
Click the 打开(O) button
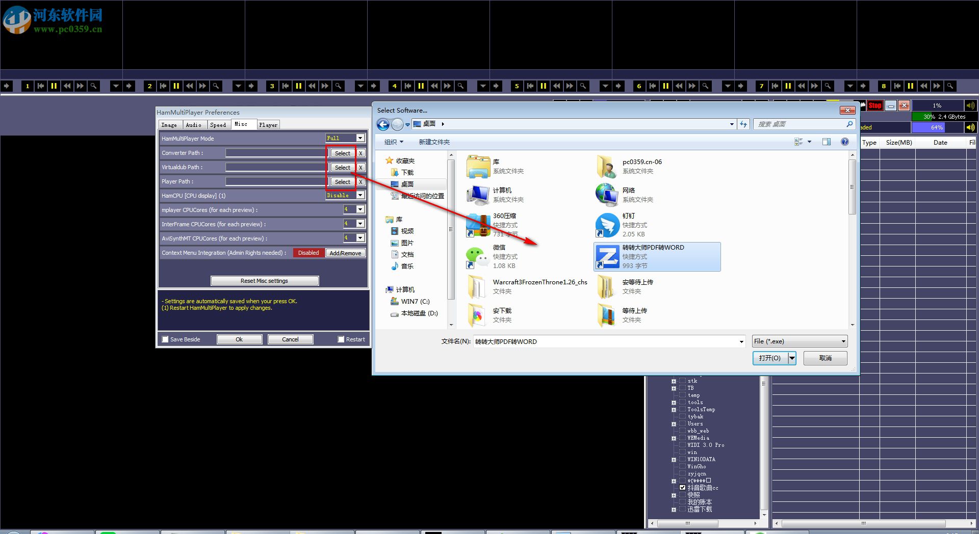tap(770, 358)
